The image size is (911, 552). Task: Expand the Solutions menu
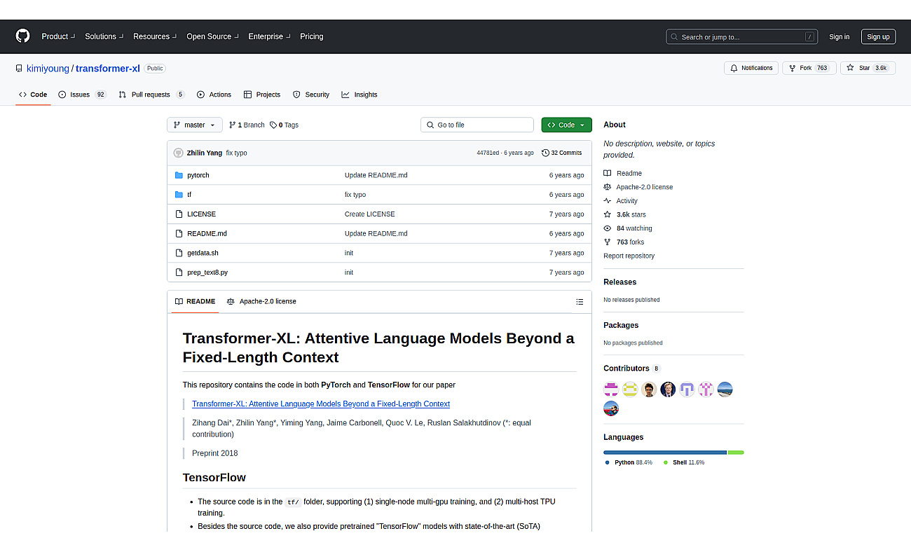104,36
